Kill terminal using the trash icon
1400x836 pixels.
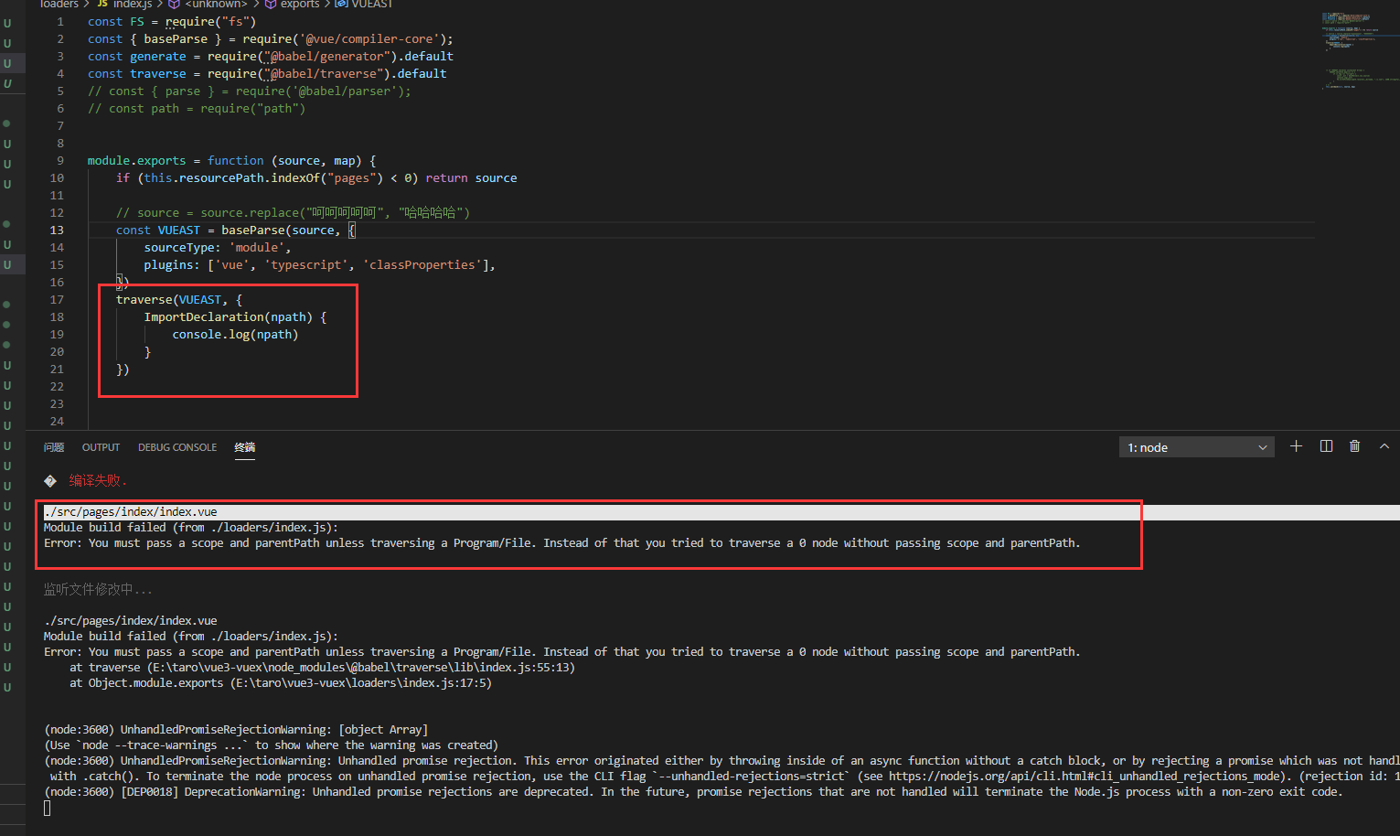pyautogui.click(x=1354, y=446)
